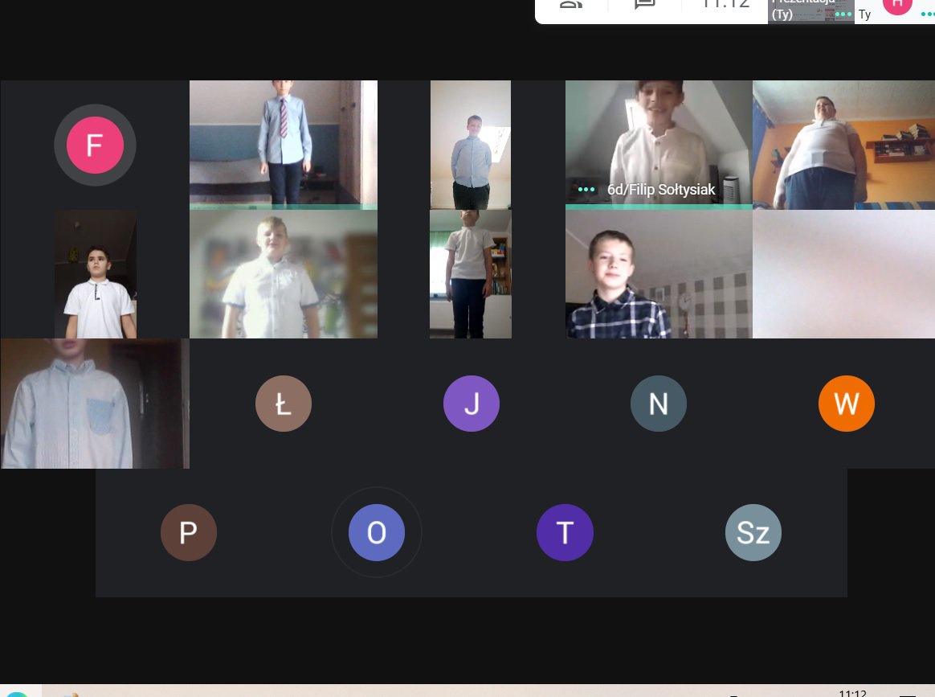This screenshot has width=935, height=697.
Task: Open the chat panel icon in top bar
Action: pyautogui.click(x=644, y=5)
